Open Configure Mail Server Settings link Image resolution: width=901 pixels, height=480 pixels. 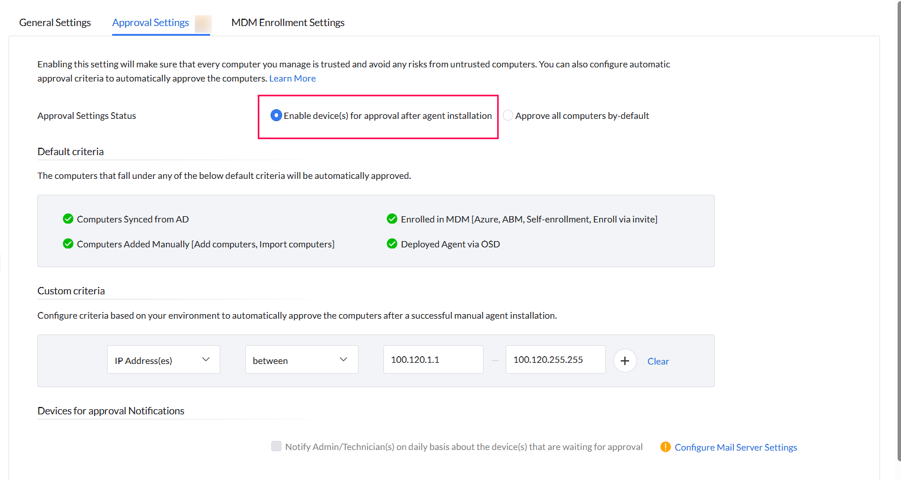736,447
